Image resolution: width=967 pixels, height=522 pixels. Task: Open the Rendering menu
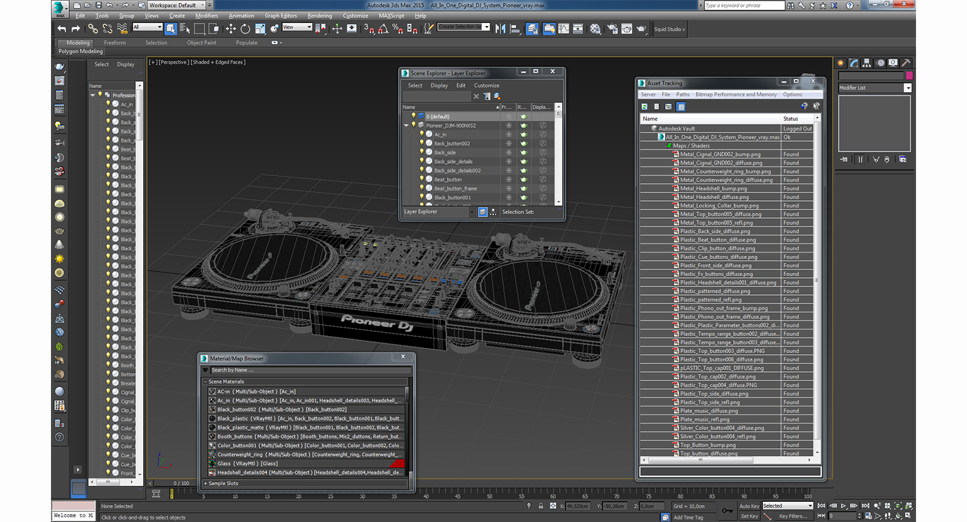point(320,16)
